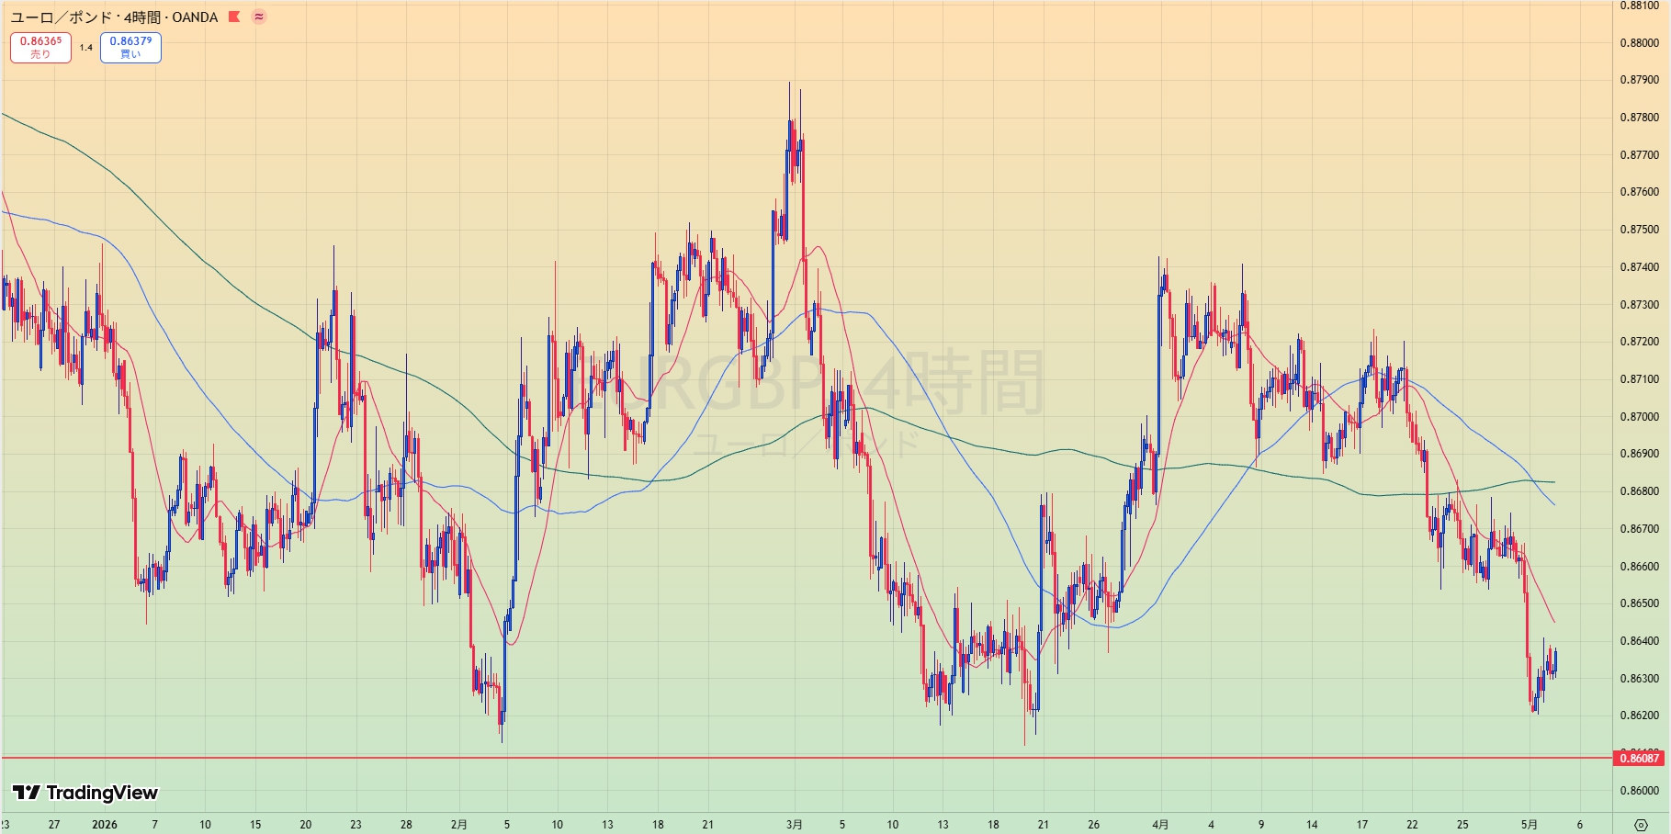Click the 3月 label on the time axis

click(794, 824)
